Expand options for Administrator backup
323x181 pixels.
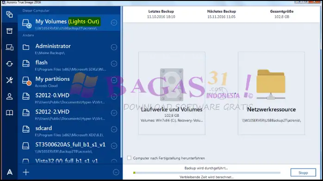coord(114,47)
